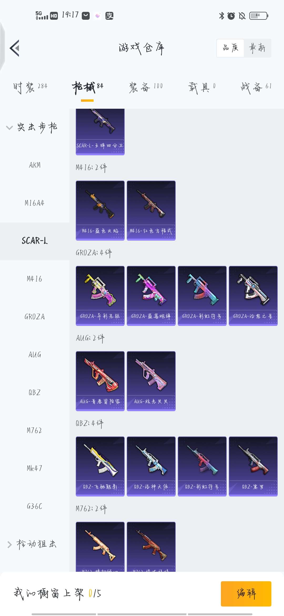Select AKM in weapon sidebar

[x=35, y=165]
